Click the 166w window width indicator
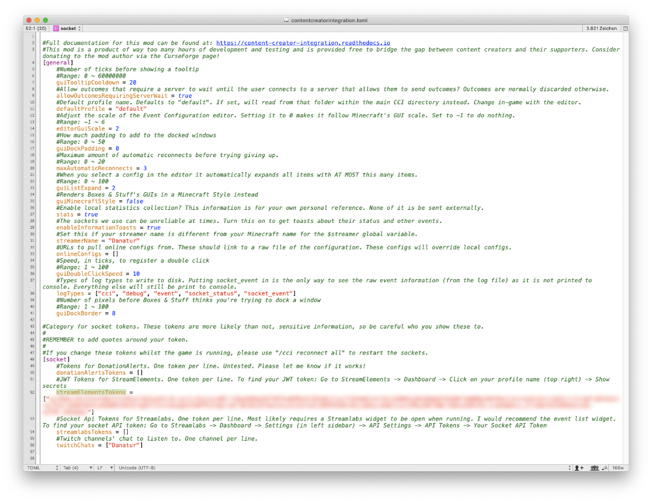Screen dimensions: 652x502 [x=618, y=467]
